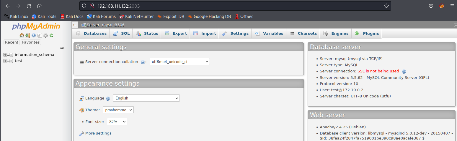Click the Favorites tables button

pyautogui.click(x=31, y=42)
